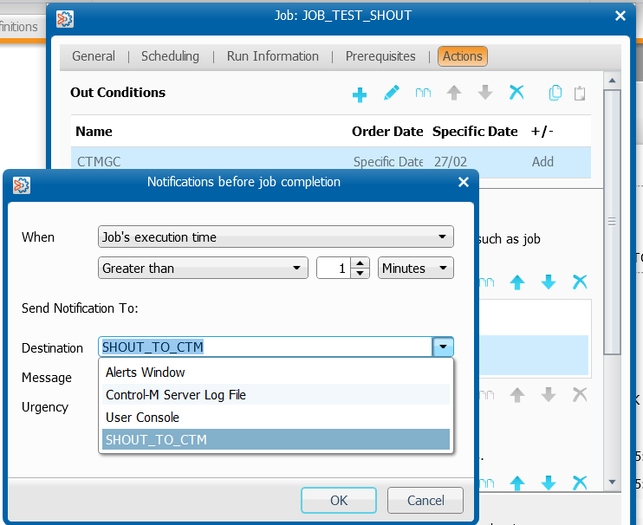Open the Greater than comparison dropdown
The width and height of the screenshot is (643, 525).
coord(203,268)
